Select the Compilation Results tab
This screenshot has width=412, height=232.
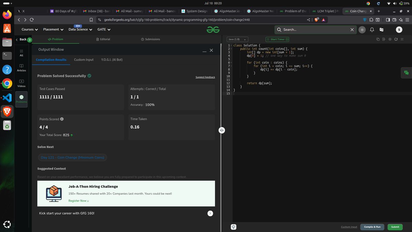tap(51, 59)
